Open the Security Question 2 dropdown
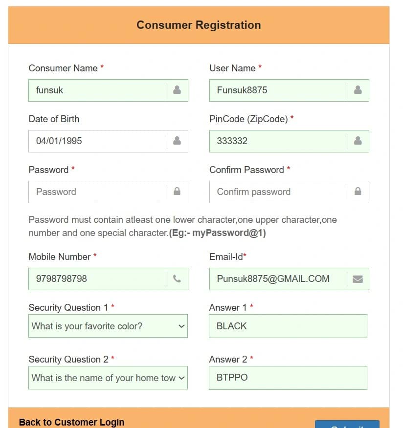The height and width of the screenshot is (428, 403). coord(108,378)
